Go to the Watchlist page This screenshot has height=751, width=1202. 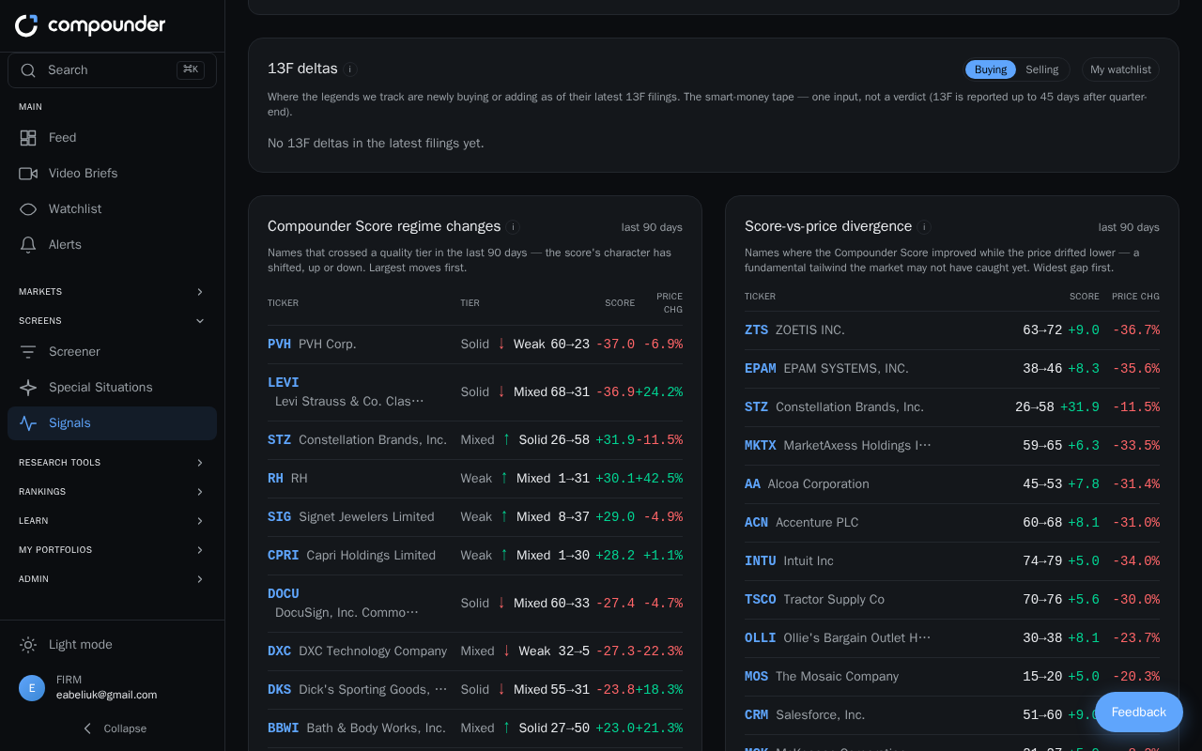tap(112, 209)
